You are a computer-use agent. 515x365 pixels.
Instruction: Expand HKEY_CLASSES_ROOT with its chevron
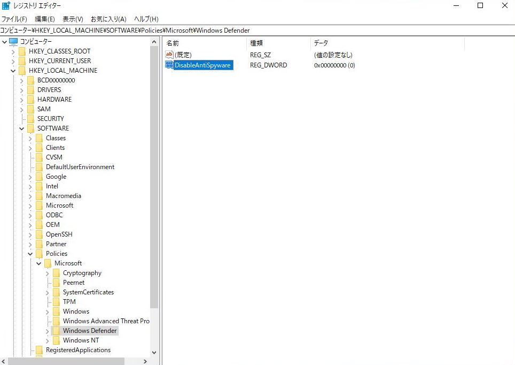click(13, 52)
